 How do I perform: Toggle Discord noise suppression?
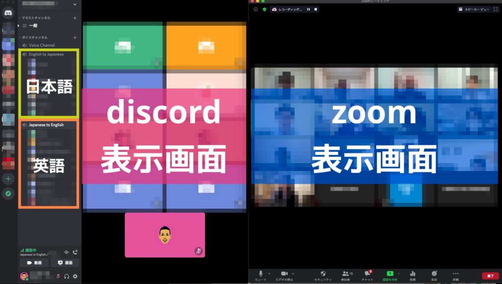(x=67, y=252)
